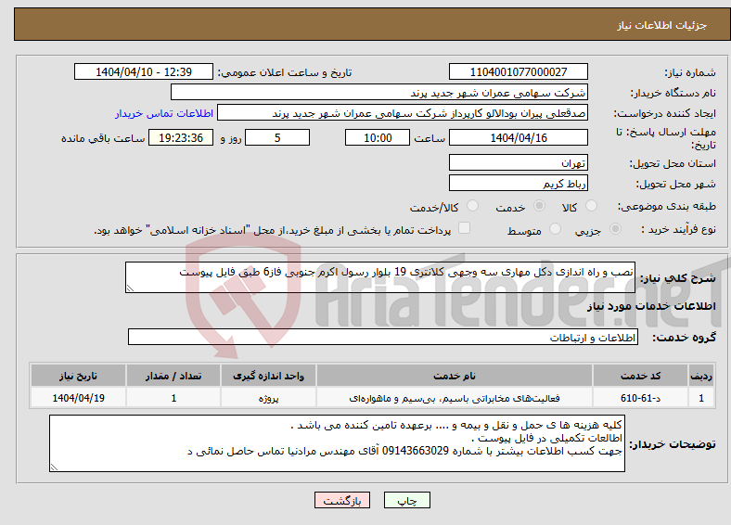Click the buyer organization name field
Image resolution: width=731 pixels, height=525 pixels.
click(379, 93)
